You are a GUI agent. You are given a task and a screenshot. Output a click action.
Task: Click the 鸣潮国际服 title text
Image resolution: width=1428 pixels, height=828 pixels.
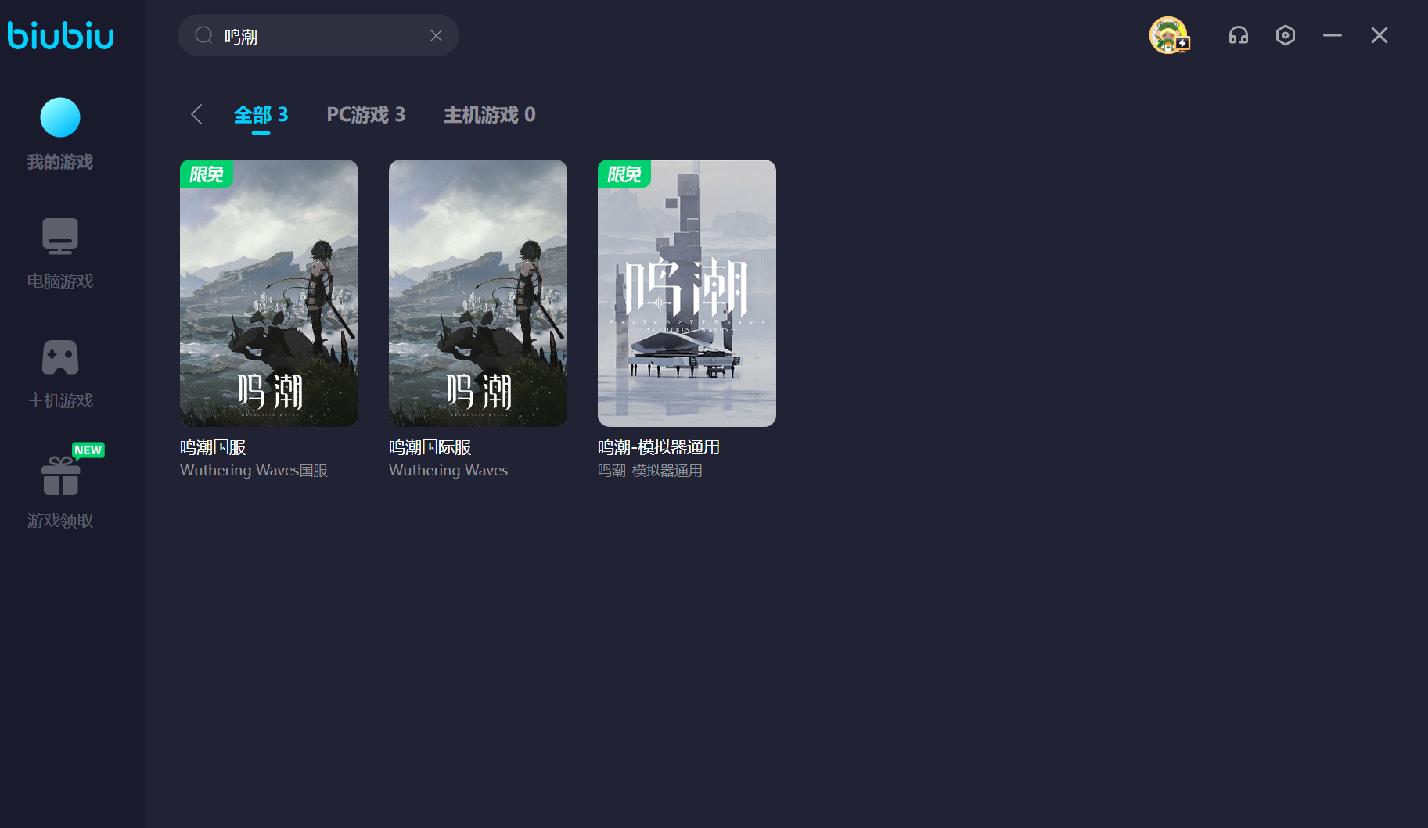[x=430, y=447]
